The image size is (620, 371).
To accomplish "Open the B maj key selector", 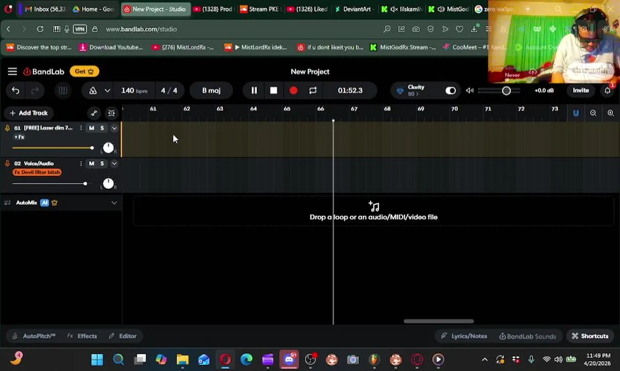I will point(211,91).
